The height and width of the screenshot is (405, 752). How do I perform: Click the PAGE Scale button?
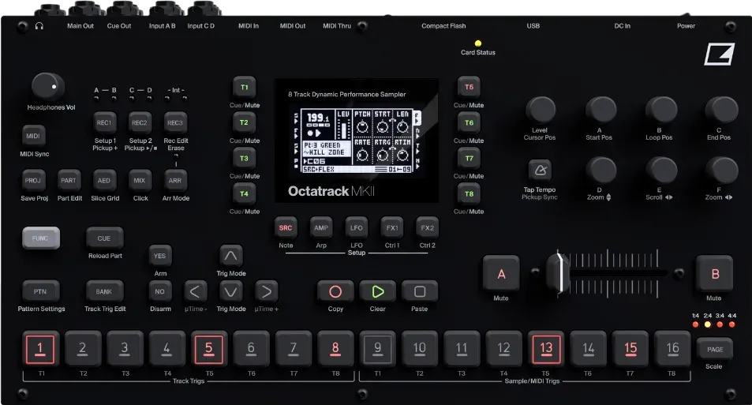coord(715,349)
